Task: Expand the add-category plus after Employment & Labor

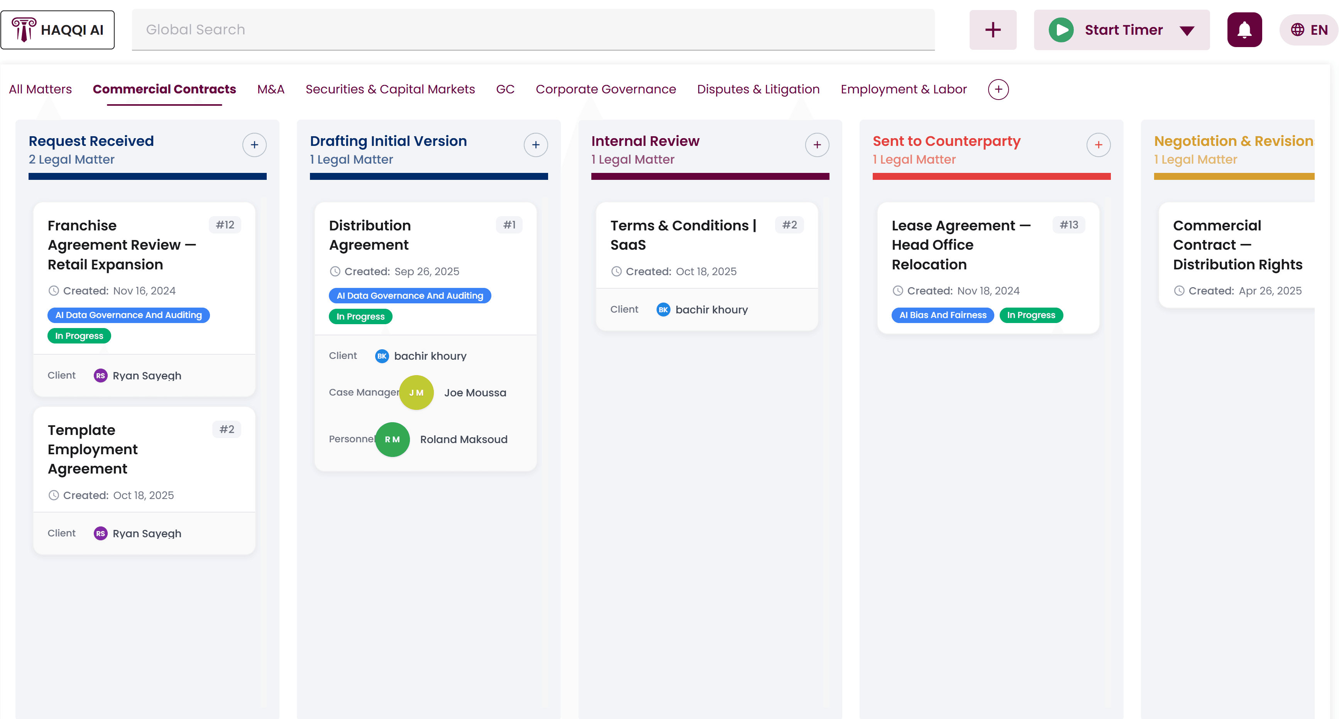Action: pos(998,89)
